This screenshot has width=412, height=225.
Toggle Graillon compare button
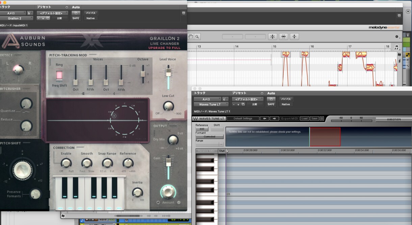tap(59, 18)
